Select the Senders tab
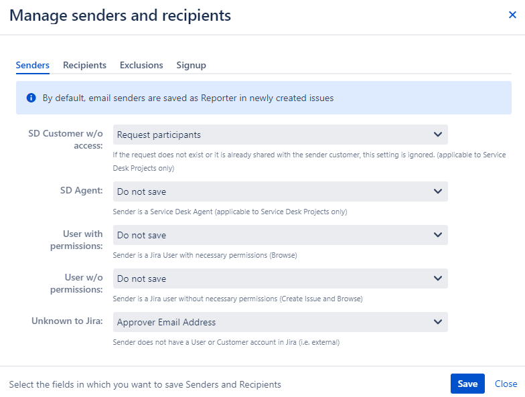This screenshot has height=397, width=525. [x=32, y=65]
